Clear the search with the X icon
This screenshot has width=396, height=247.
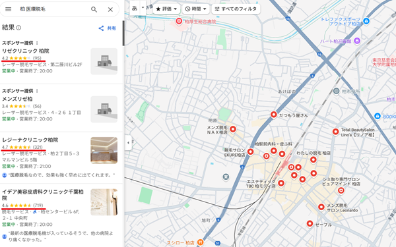[110, 10]
